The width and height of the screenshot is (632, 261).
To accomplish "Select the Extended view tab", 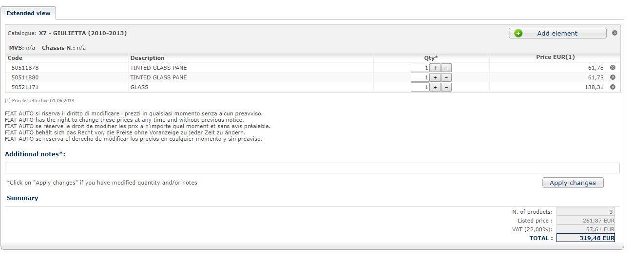I will click(x=28, y=13).
